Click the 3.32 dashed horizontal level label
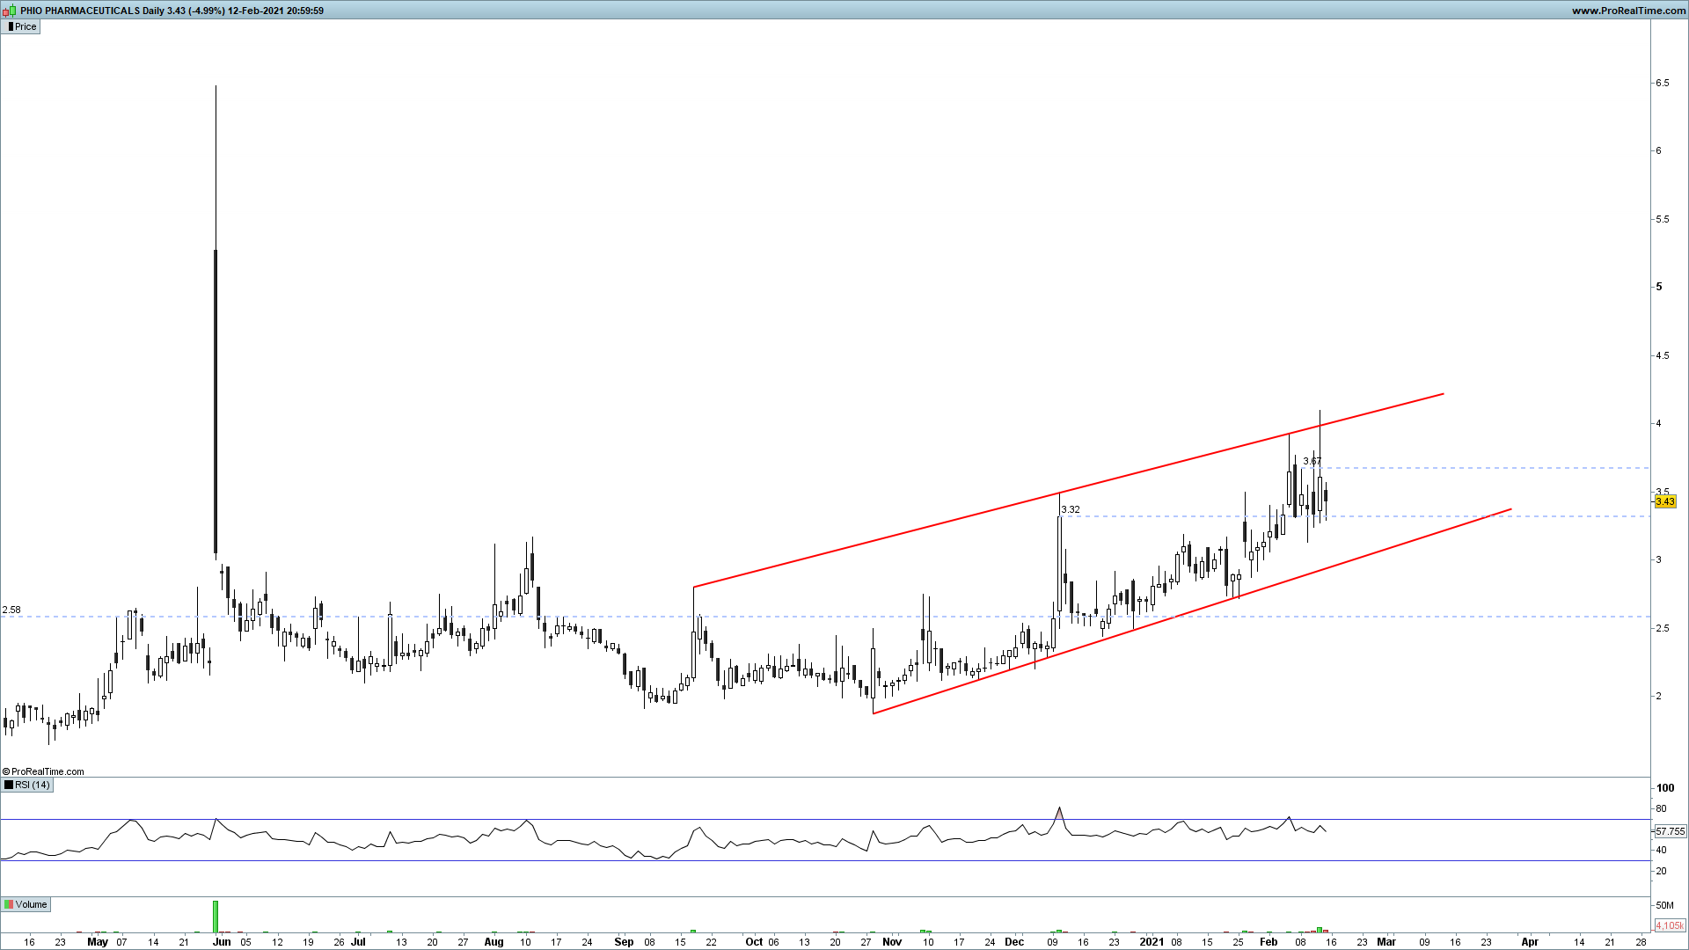This screenshot has width=1689, height=950. (1070, 509)
